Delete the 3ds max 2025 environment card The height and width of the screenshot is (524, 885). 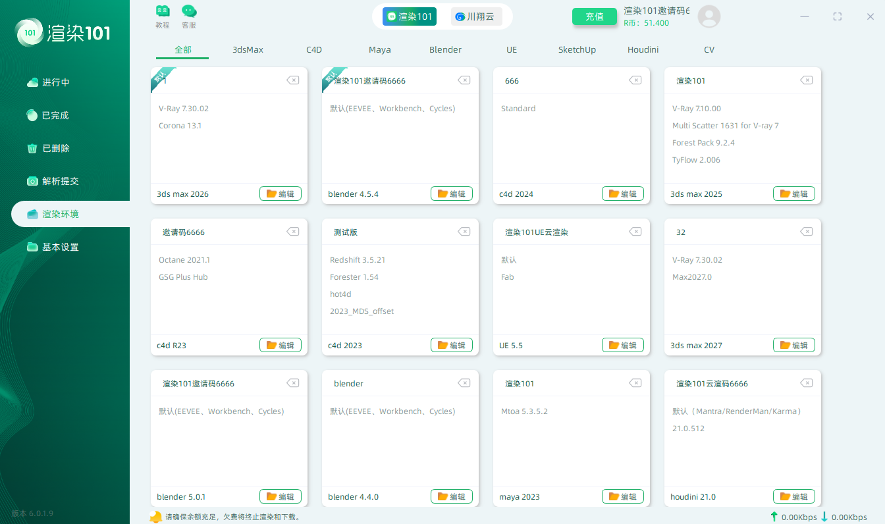(807, 80)
